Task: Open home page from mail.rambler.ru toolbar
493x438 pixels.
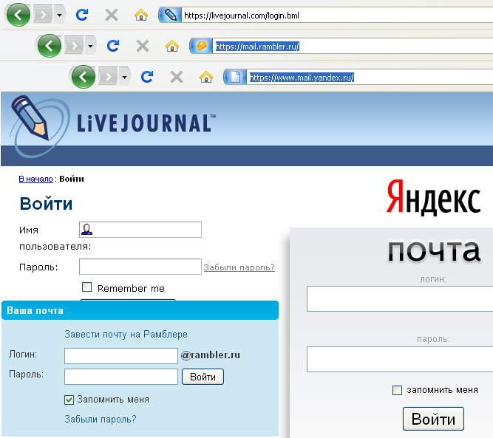Action: (172, 46)
